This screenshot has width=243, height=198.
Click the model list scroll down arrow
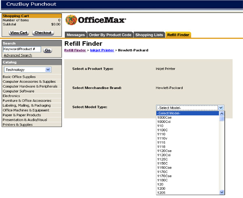click(222, 192)
